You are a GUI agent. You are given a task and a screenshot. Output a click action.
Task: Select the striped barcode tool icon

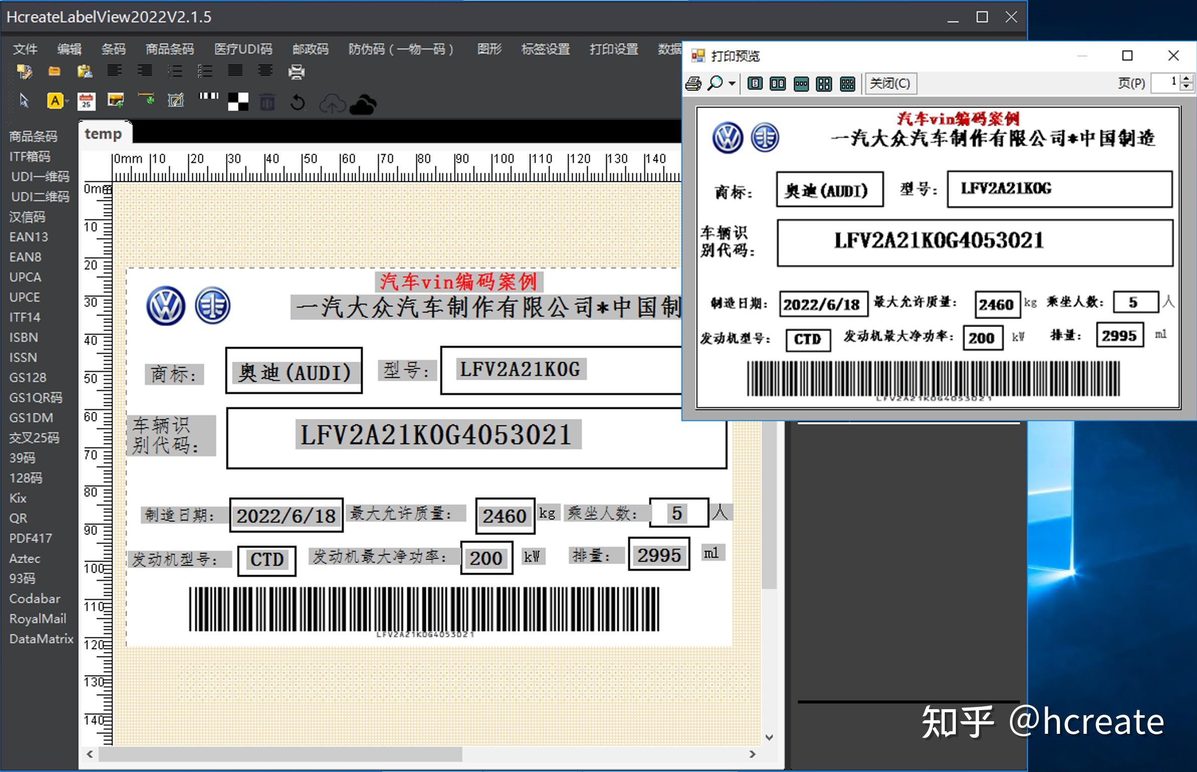pyautogui.click(x=209, y=96)
